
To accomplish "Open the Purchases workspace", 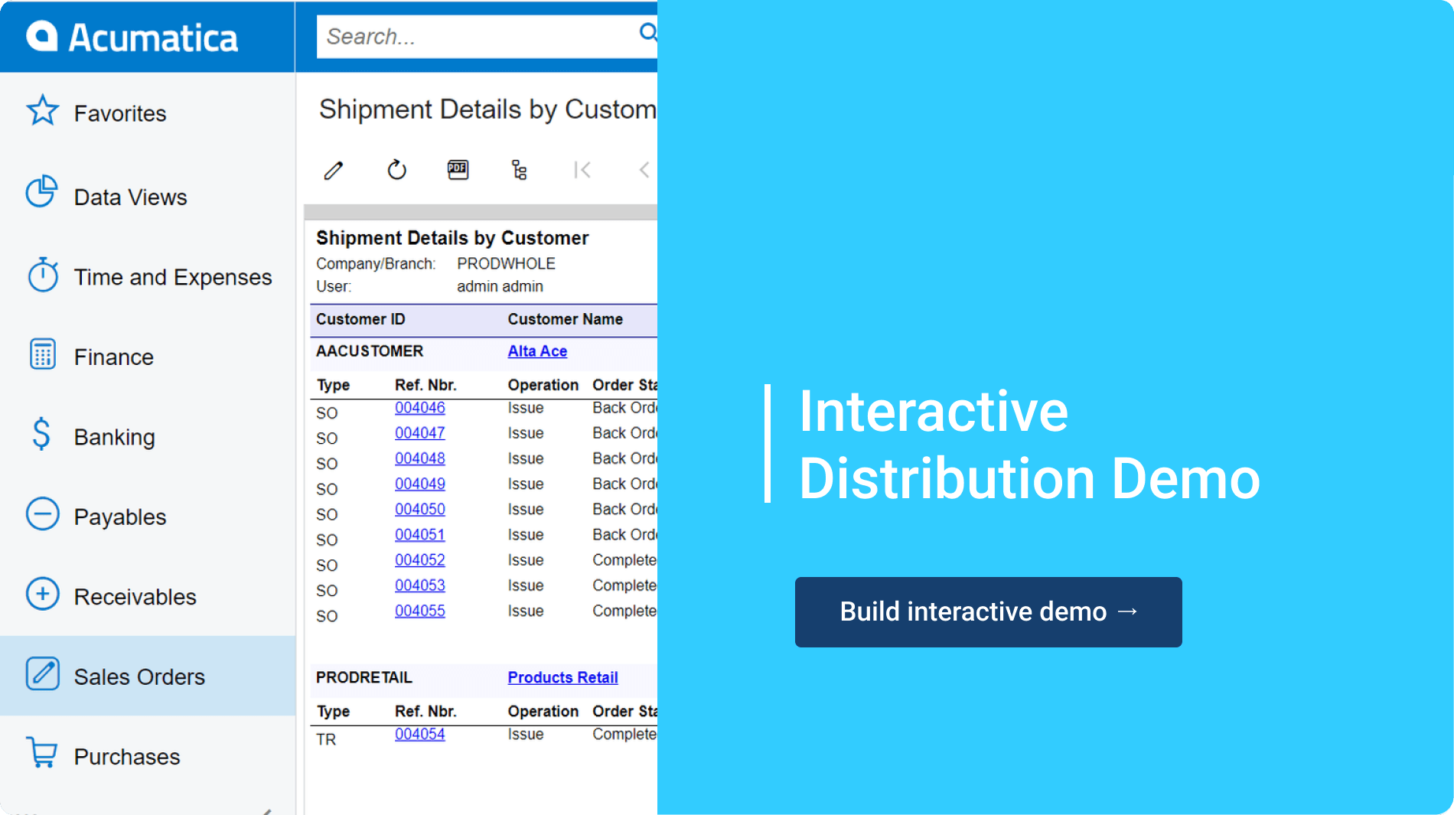I will point(127,757).
